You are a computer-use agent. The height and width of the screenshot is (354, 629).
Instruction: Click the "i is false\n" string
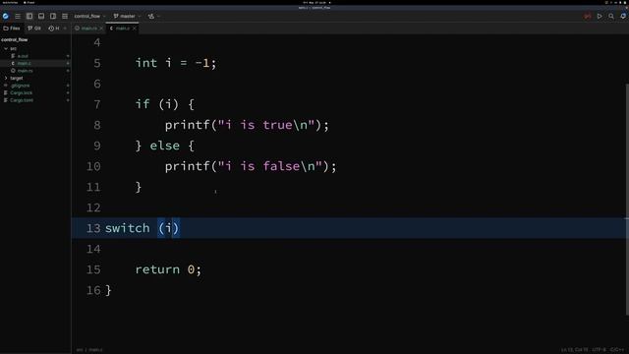(x=270, y=166)
